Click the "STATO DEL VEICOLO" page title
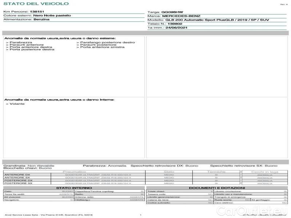Viewport: 291px width, 218px height. point(36,4)
